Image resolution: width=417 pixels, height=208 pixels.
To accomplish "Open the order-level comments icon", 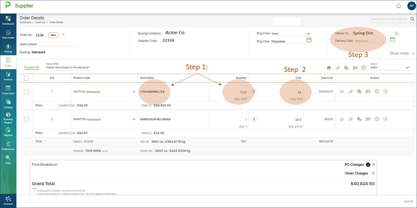I will [355, 68].
